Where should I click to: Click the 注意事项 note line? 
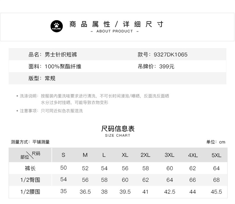51,111
